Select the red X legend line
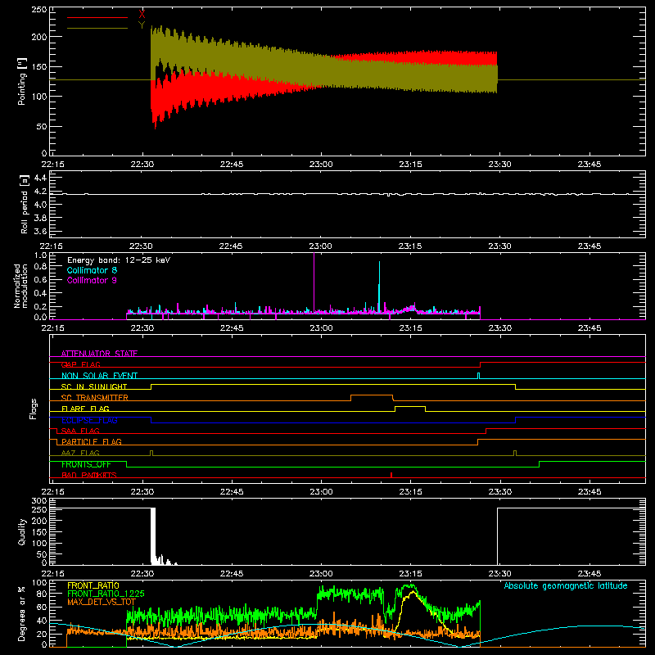655x655 pixels. (x=97, y=17)
